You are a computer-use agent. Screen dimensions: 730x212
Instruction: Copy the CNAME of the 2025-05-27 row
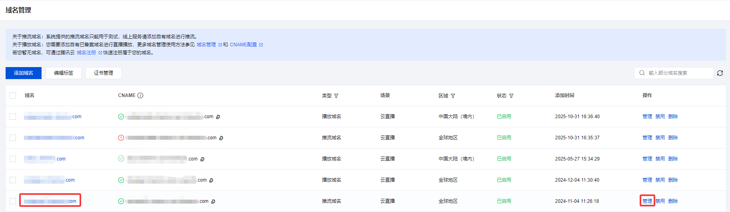pyautogui.click(x=202, y=159)
